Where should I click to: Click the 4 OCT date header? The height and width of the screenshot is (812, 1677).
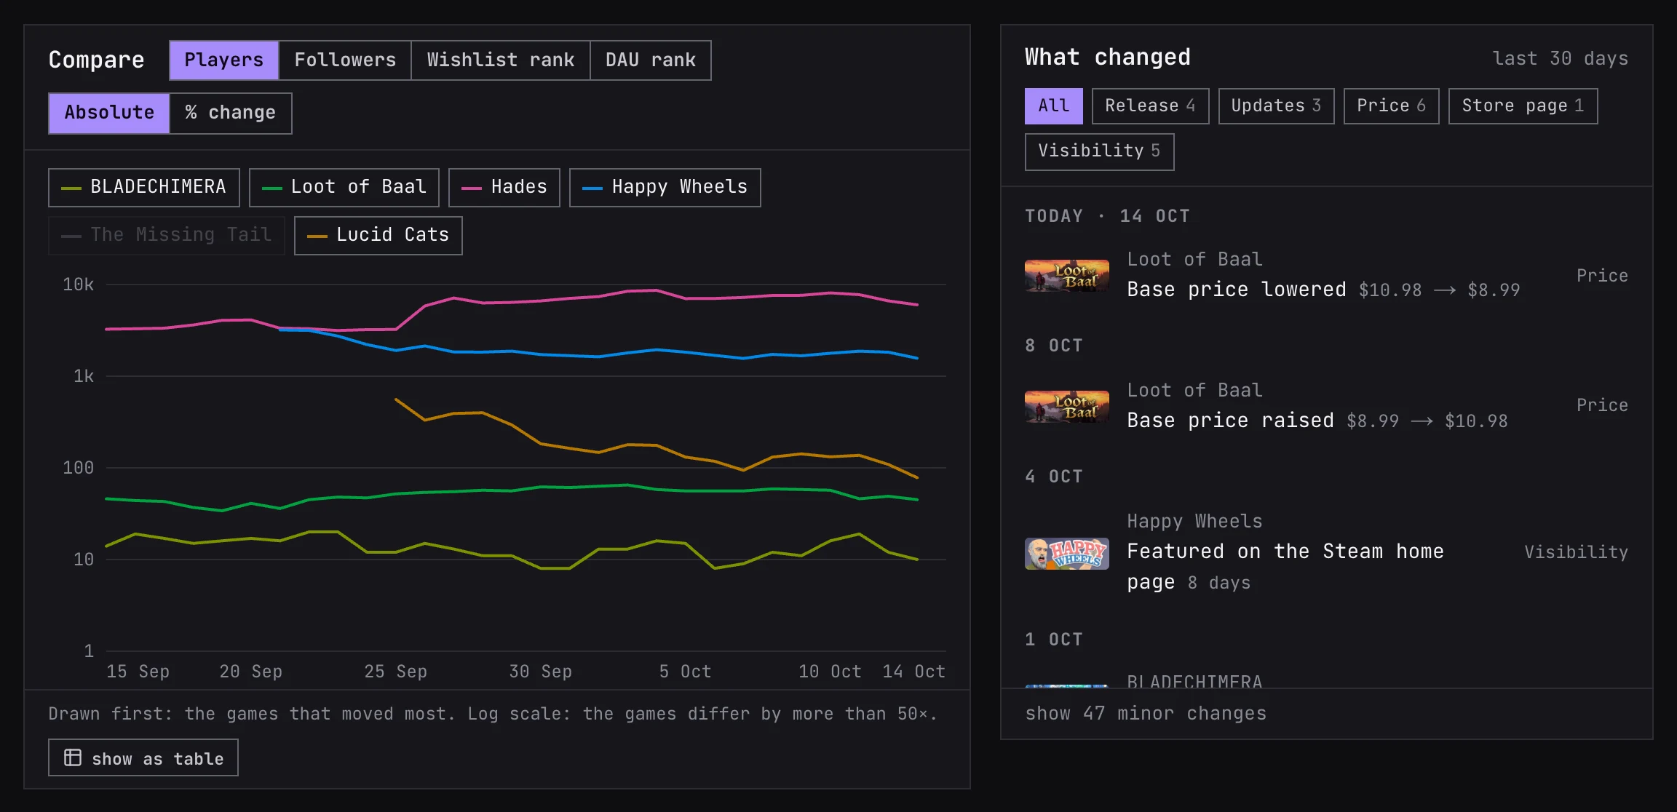[x=1054, y=477]
